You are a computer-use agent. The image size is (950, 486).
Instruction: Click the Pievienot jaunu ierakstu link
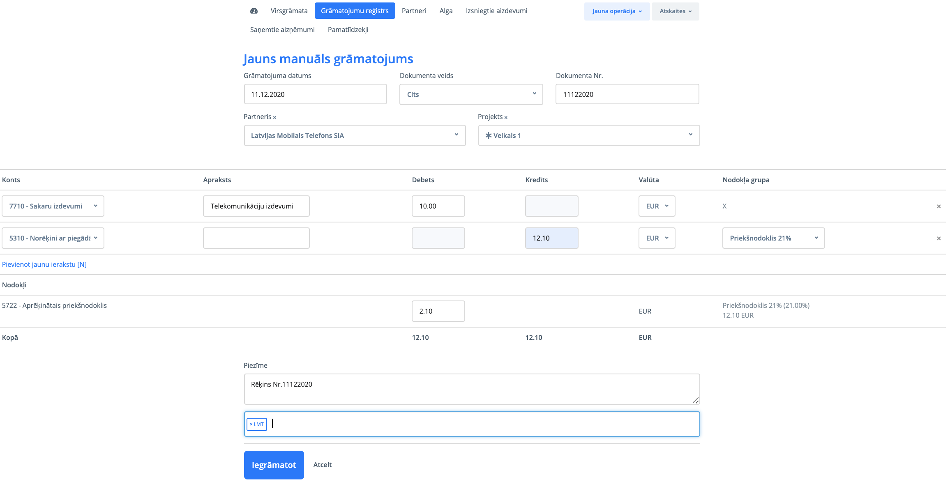point(44,264)
